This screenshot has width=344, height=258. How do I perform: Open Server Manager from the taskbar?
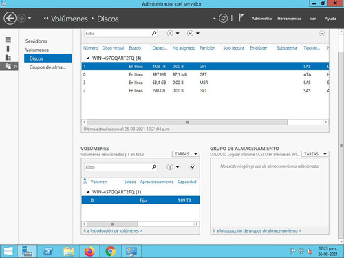coord(27,251)
